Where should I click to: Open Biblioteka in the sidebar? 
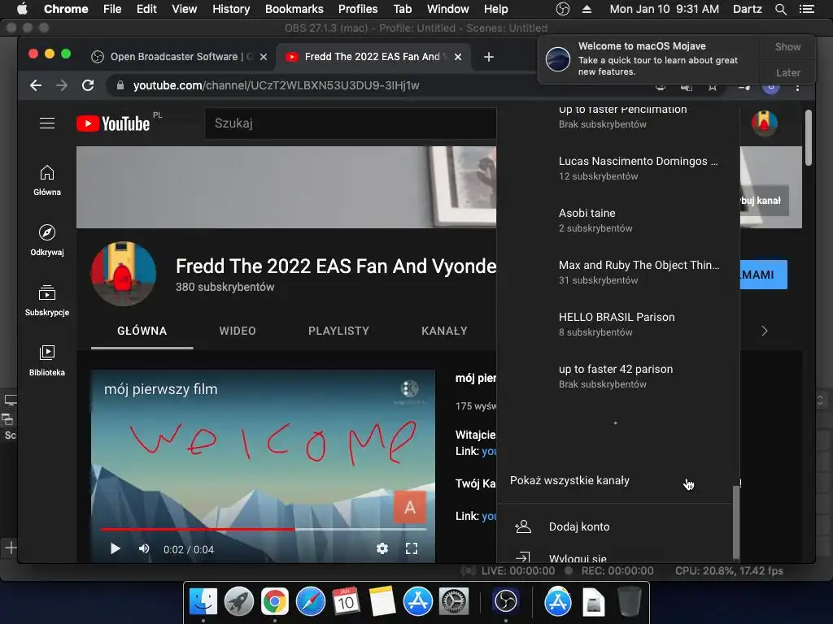coord(46,361)
